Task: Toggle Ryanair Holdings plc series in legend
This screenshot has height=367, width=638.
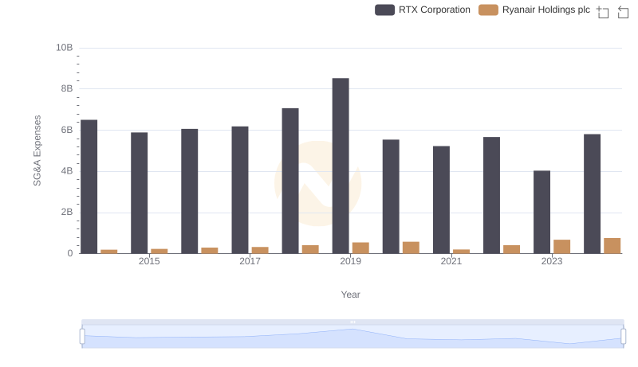Action: [534, 10]
